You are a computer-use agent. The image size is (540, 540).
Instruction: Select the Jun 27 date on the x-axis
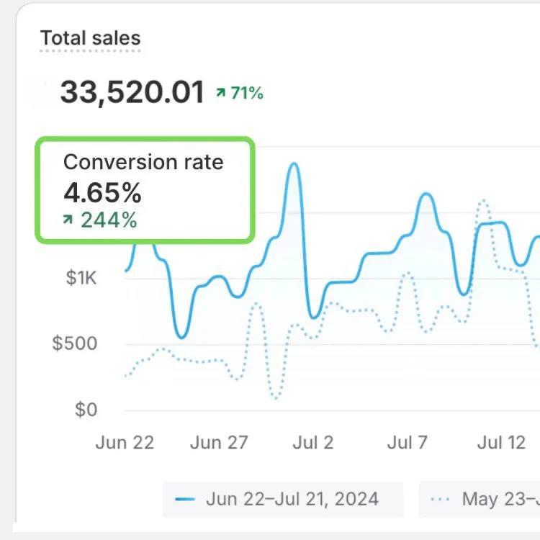(x=219, y=442)
